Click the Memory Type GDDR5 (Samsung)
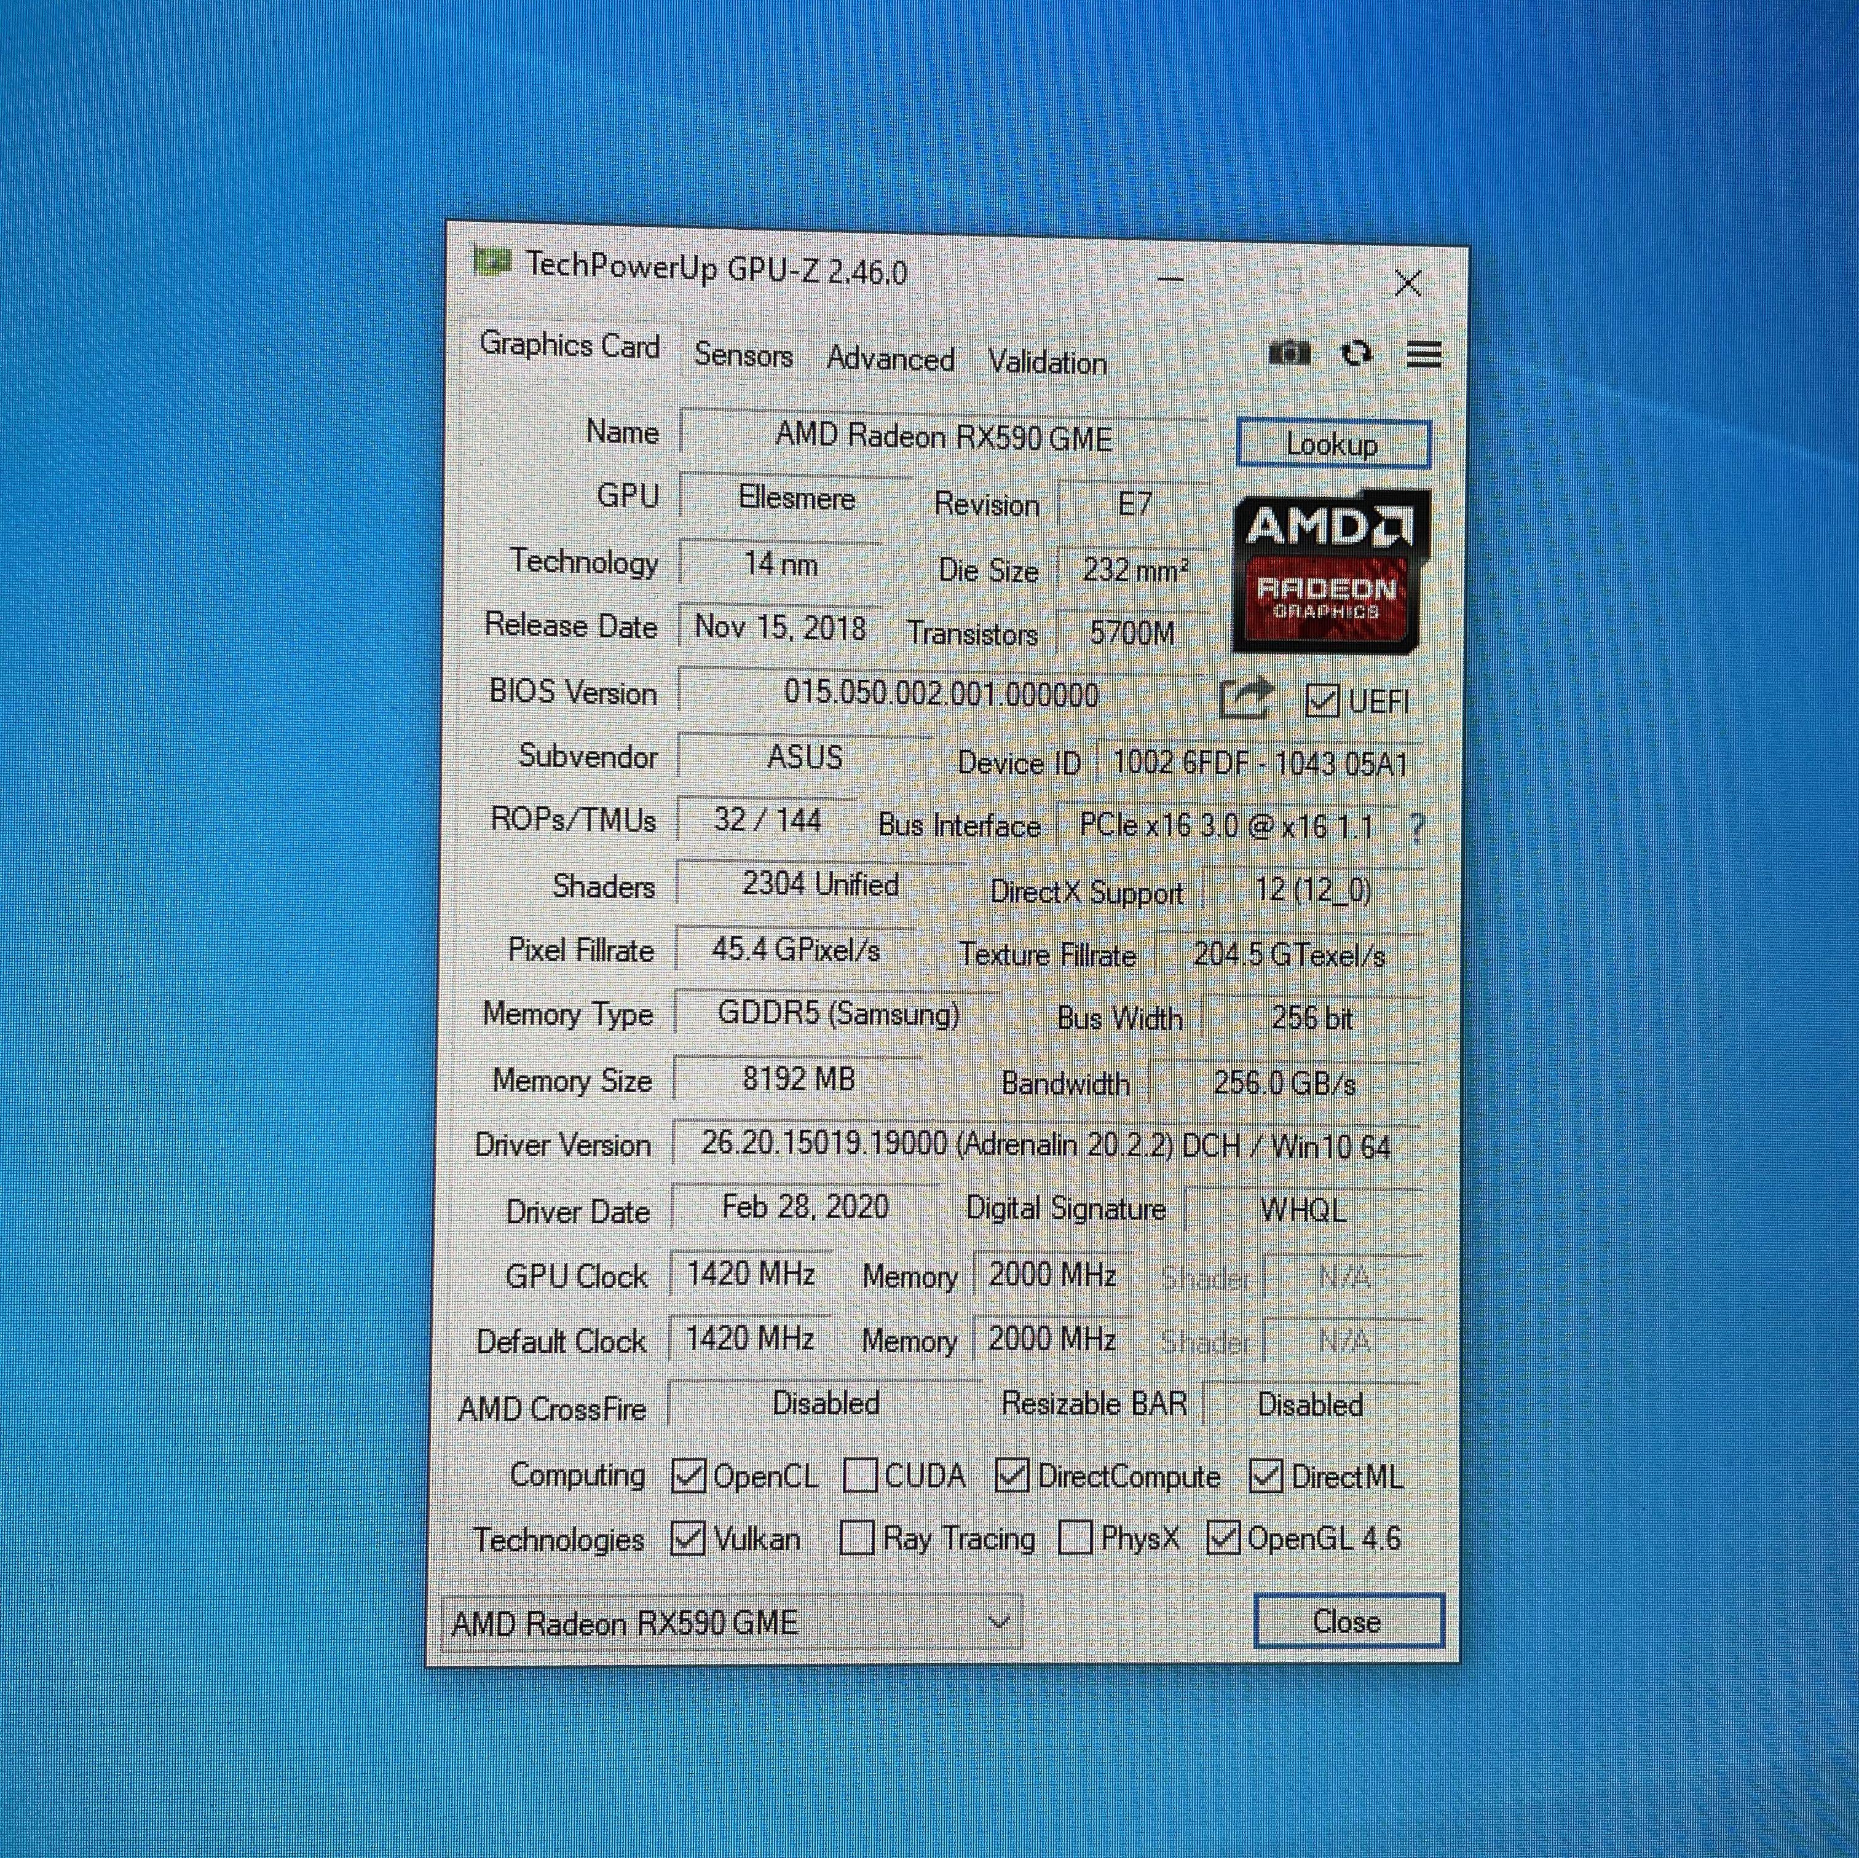The height and width of the screenshot is (1858, 1859). (x=838, y=1014)
